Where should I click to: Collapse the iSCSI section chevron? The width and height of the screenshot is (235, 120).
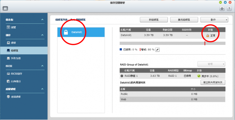[x=42, y=66]
